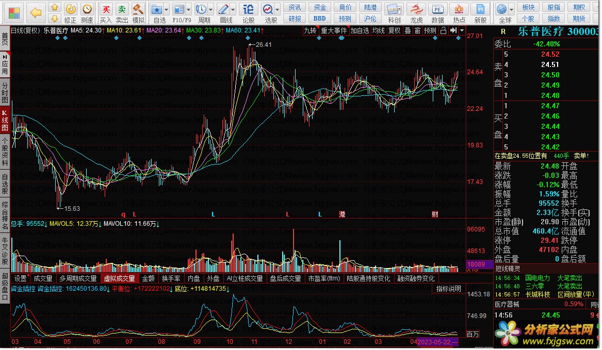Screen dimensions: 602x350
Task: Click the 修正 refresh icon
Action: 70,9
